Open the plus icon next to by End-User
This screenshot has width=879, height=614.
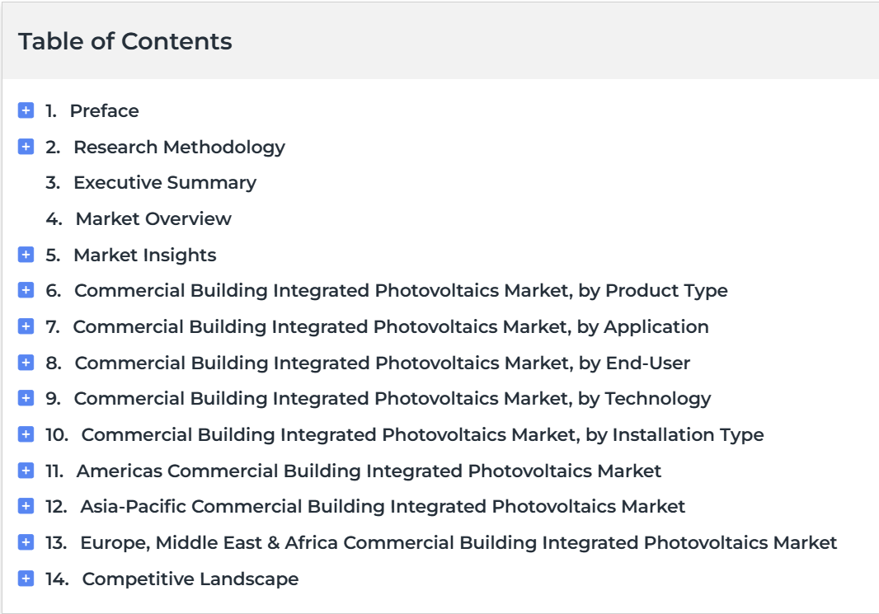26,363
